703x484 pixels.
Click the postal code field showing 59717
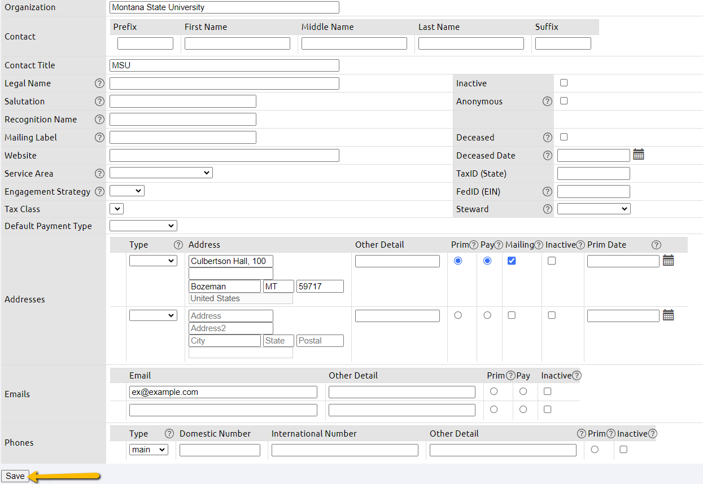pos(320,287)
